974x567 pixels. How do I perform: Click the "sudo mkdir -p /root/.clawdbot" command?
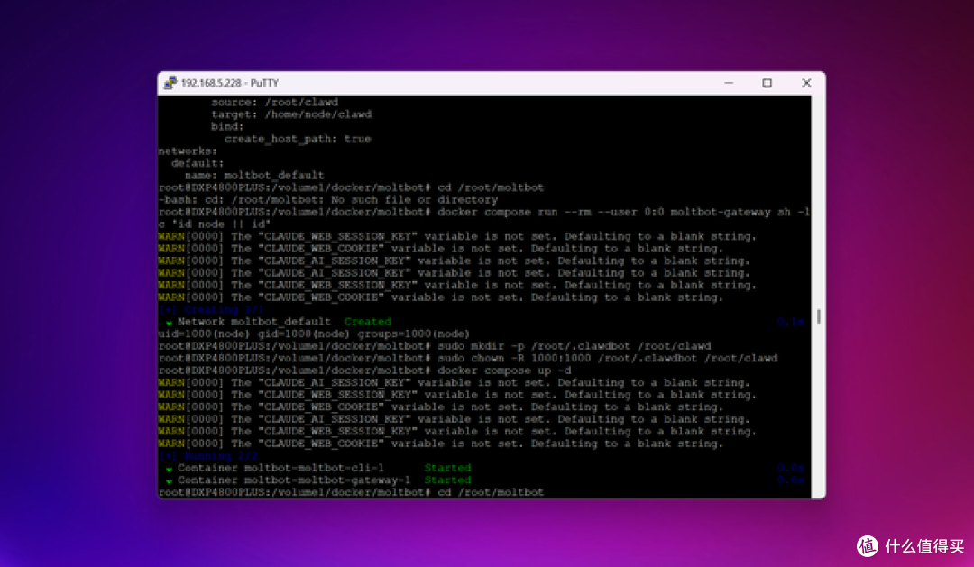point(574,346)
